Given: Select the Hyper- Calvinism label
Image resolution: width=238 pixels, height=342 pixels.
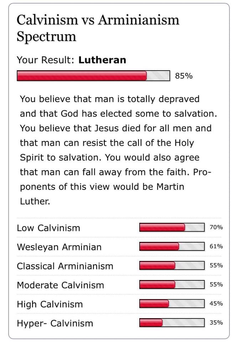Looking at the screenshot, I should click(55, 323).
